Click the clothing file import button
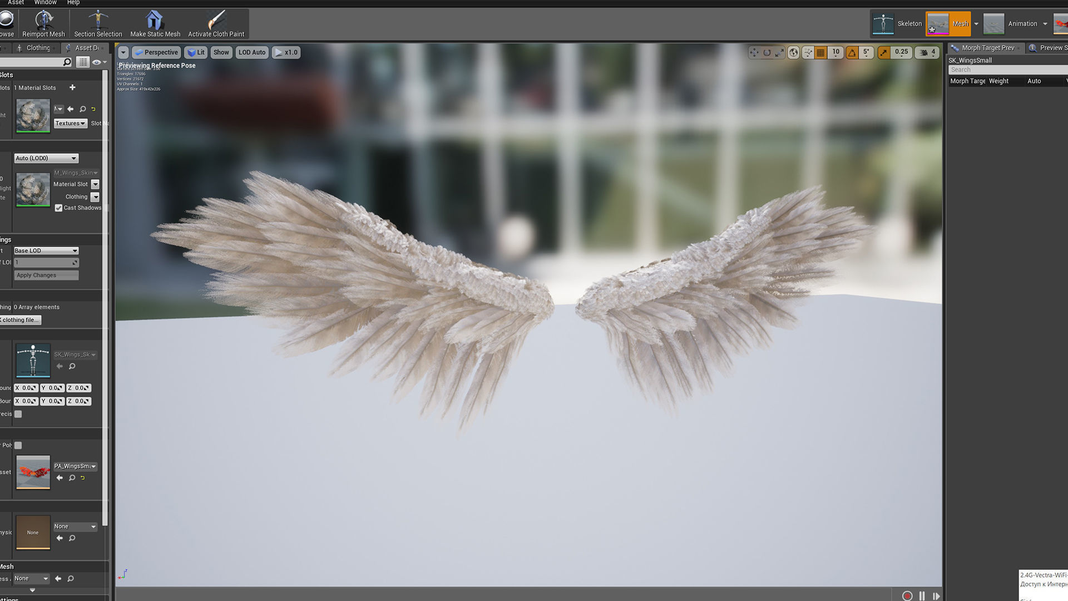This screenshot has height=601, width=1068. [20, 320]
